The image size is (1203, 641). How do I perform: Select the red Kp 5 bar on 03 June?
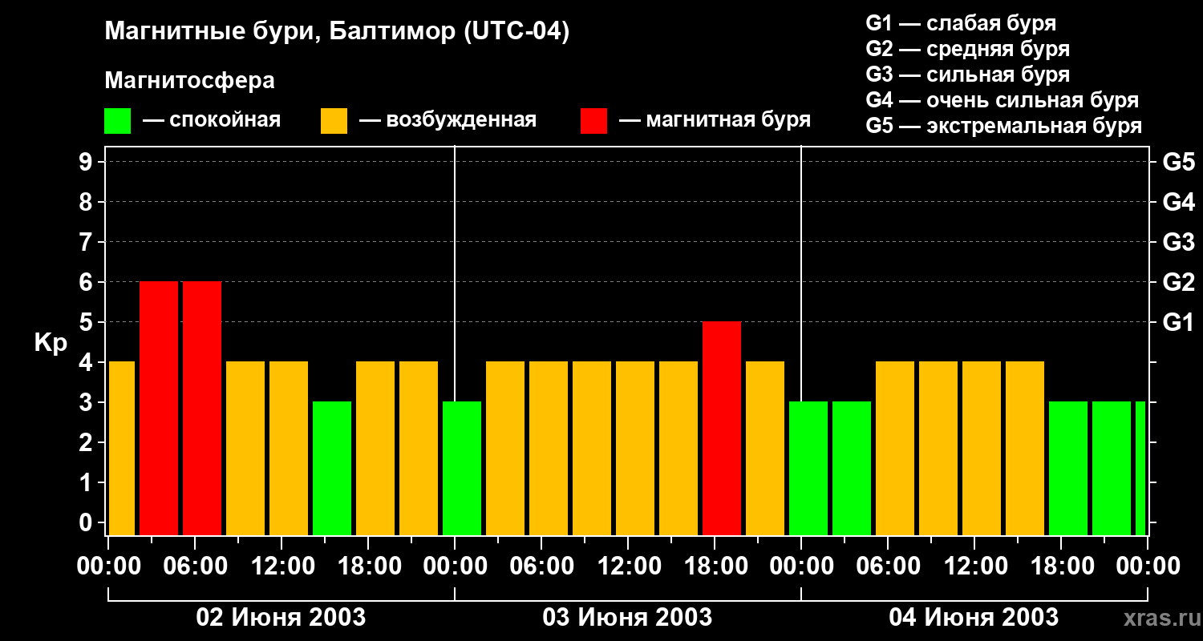[721, 428]
